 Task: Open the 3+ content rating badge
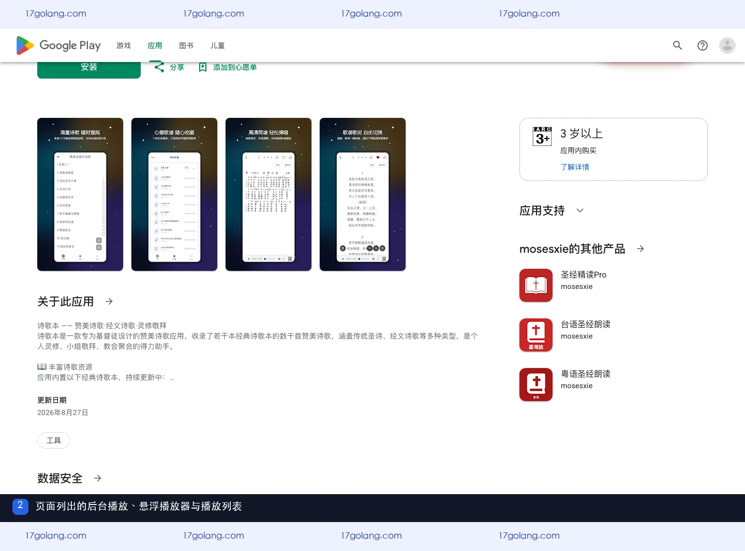click(542, 136)
